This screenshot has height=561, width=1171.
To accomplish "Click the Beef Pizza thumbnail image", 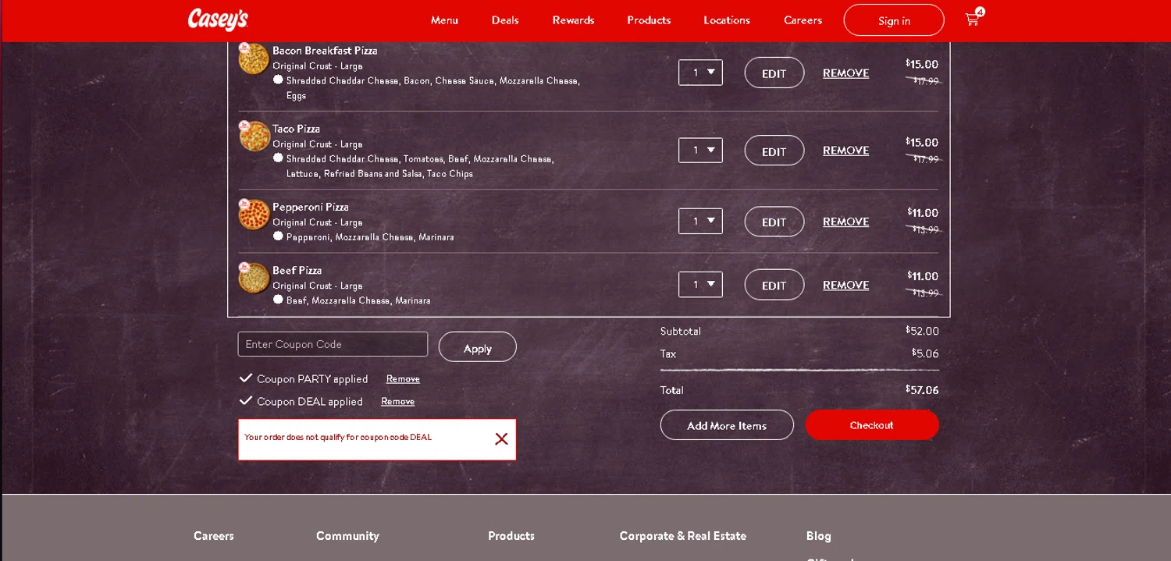I will (x=254, y=278).
